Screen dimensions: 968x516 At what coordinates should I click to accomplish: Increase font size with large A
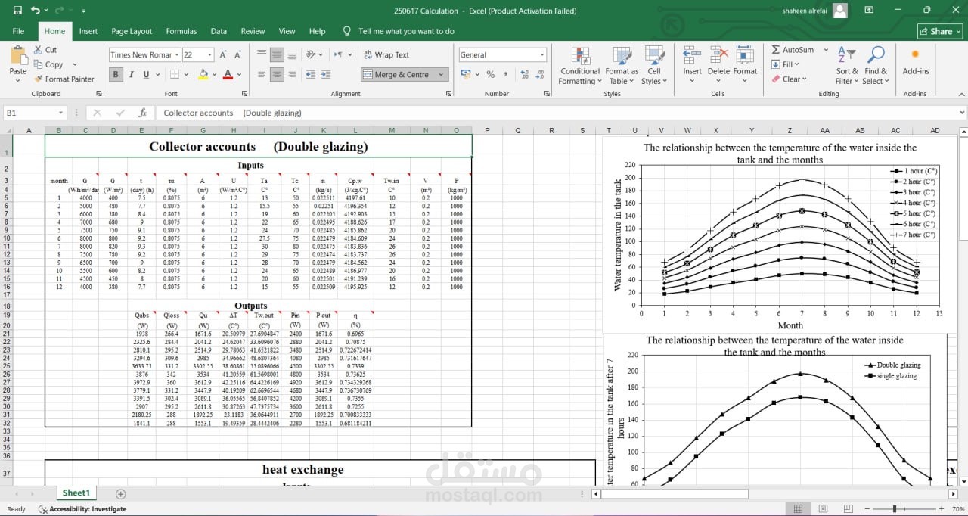click(224, 54)
